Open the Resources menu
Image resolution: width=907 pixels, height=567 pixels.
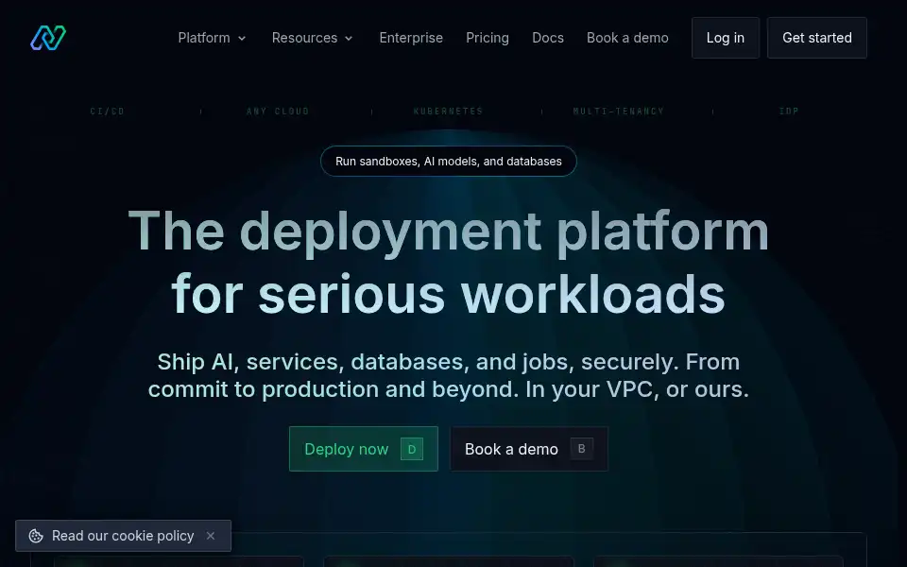(313, 38)
